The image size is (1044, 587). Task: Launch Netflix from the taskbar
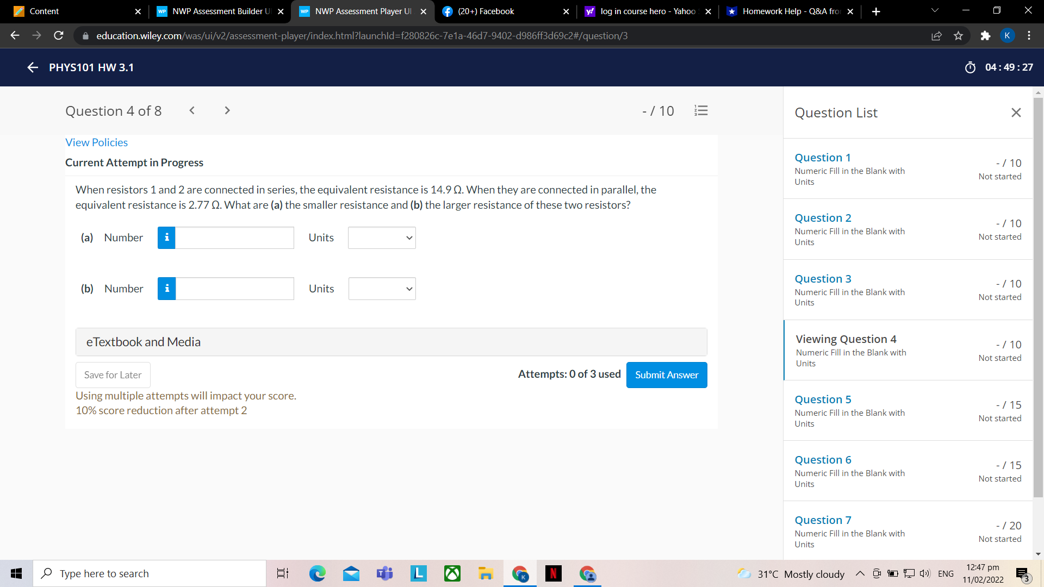tap(553, 573)
